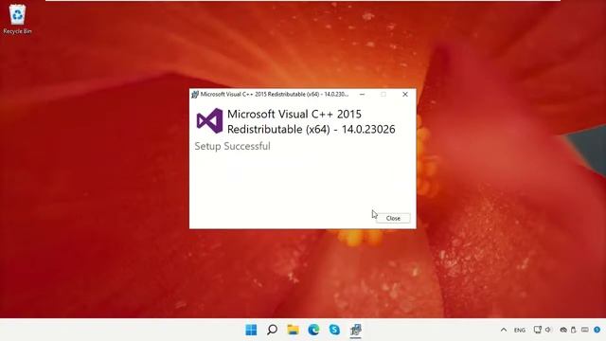The height and width of the screenshot is (341, 606).
Task: Open Skype from the taskbar
Action: (334, 330)
